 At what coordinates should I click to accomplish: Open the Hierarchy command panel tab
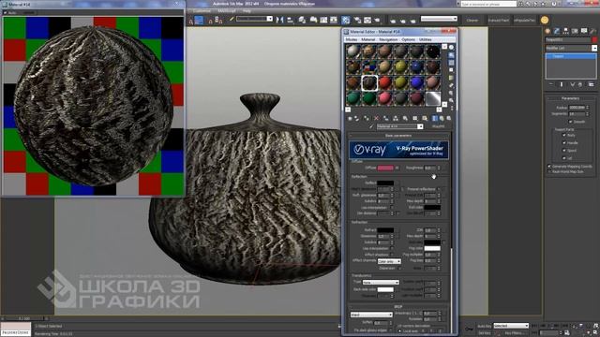point(565,31)
